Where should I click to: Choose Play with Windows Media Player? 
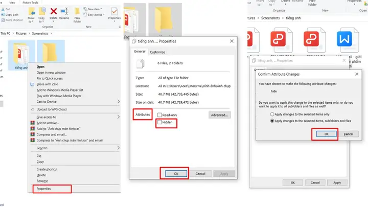tap(59, 96)
